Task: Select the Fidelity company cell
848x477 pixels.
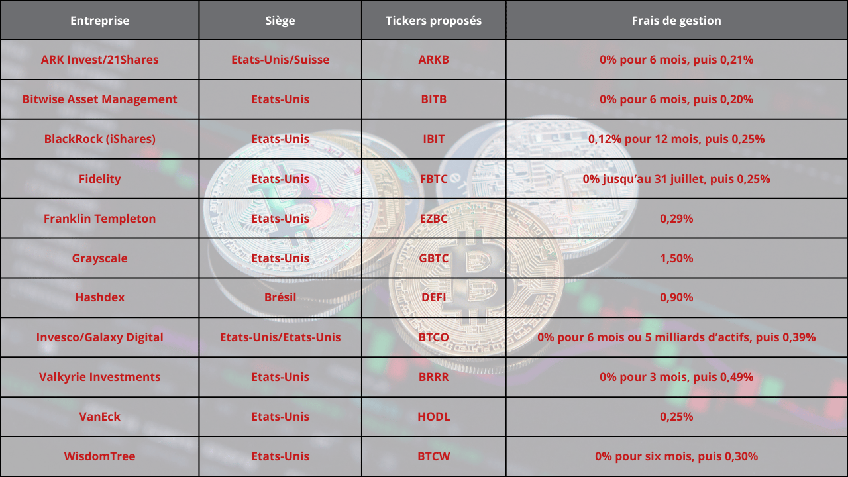Action: pyautogui.click(x=99, y=179)
